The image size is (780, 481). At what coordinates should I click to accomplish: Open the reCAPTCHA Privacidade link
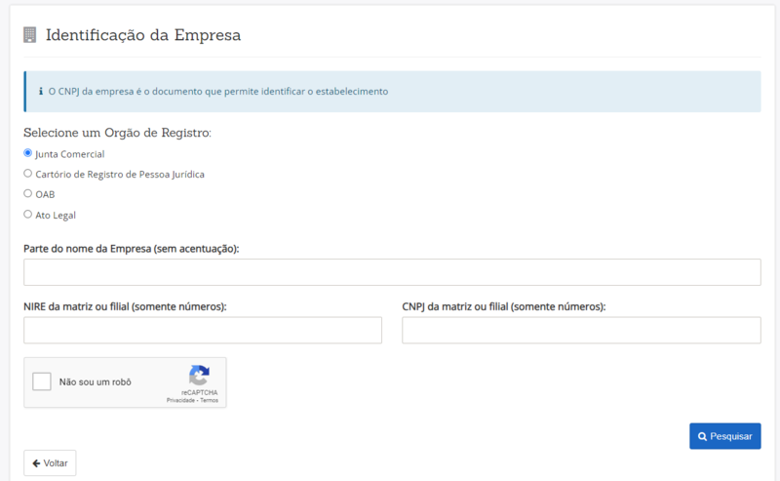[x=180, y=400]
